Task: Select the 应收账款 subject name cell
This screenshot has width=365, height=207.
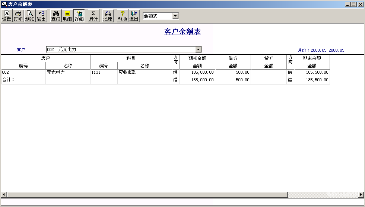Action: tap(145, 73)
